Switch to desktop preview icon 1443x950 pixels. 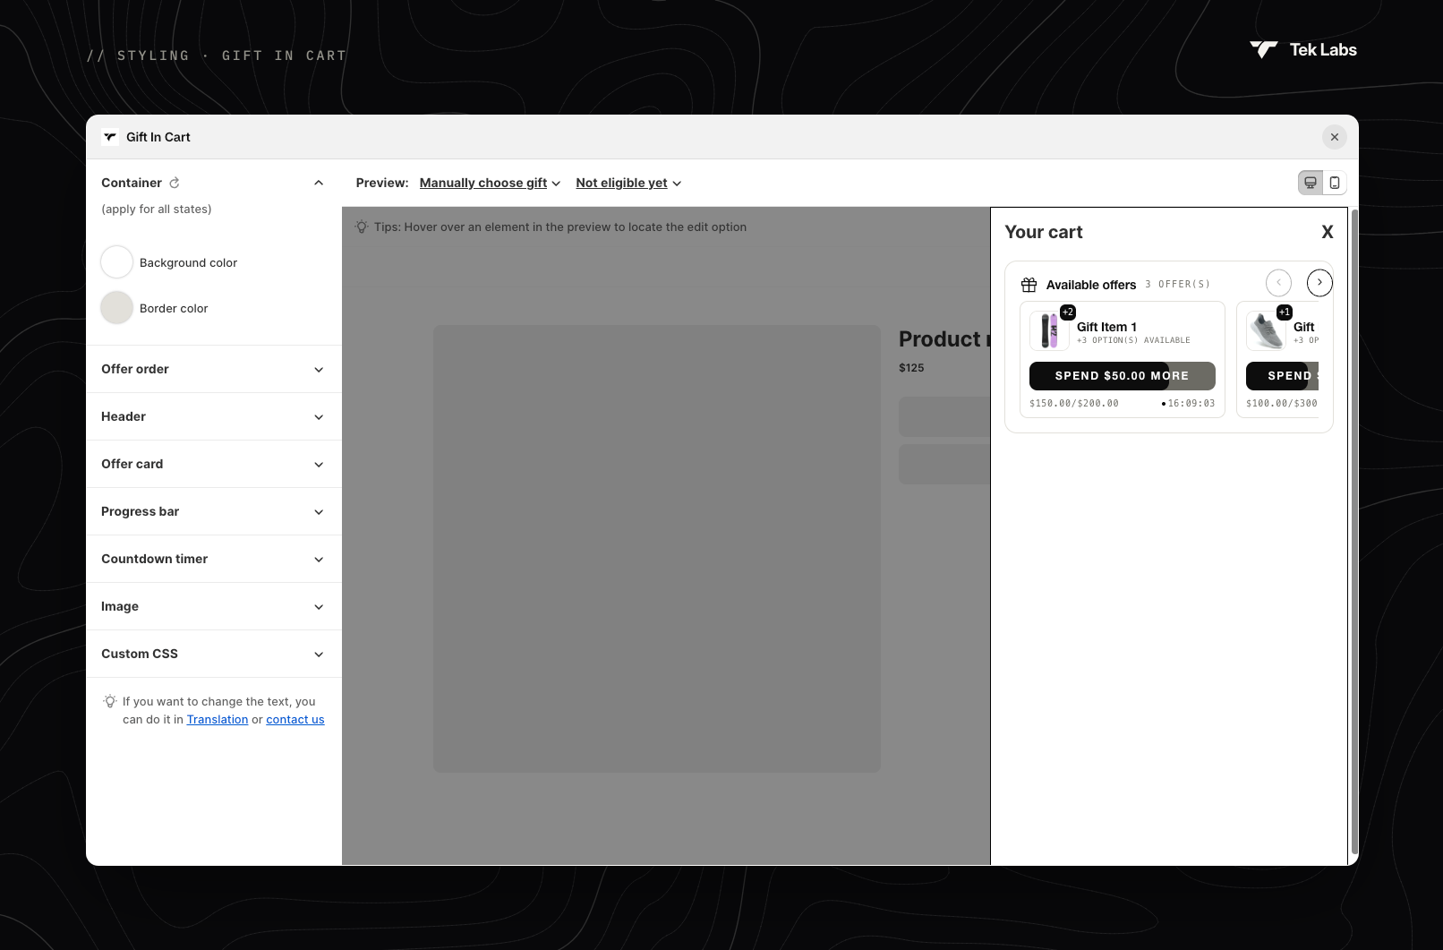tap(1311, 183)
